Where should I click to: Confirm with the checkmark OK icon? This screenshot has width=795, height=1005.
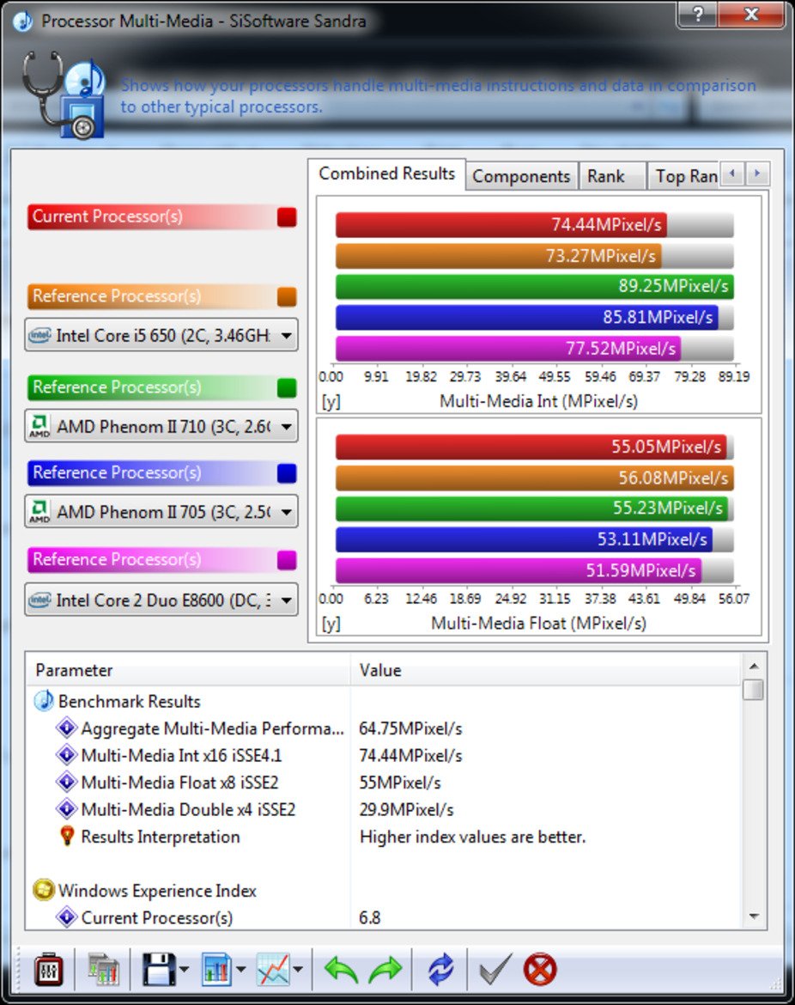pyautogui.click(x=495, y=969)
